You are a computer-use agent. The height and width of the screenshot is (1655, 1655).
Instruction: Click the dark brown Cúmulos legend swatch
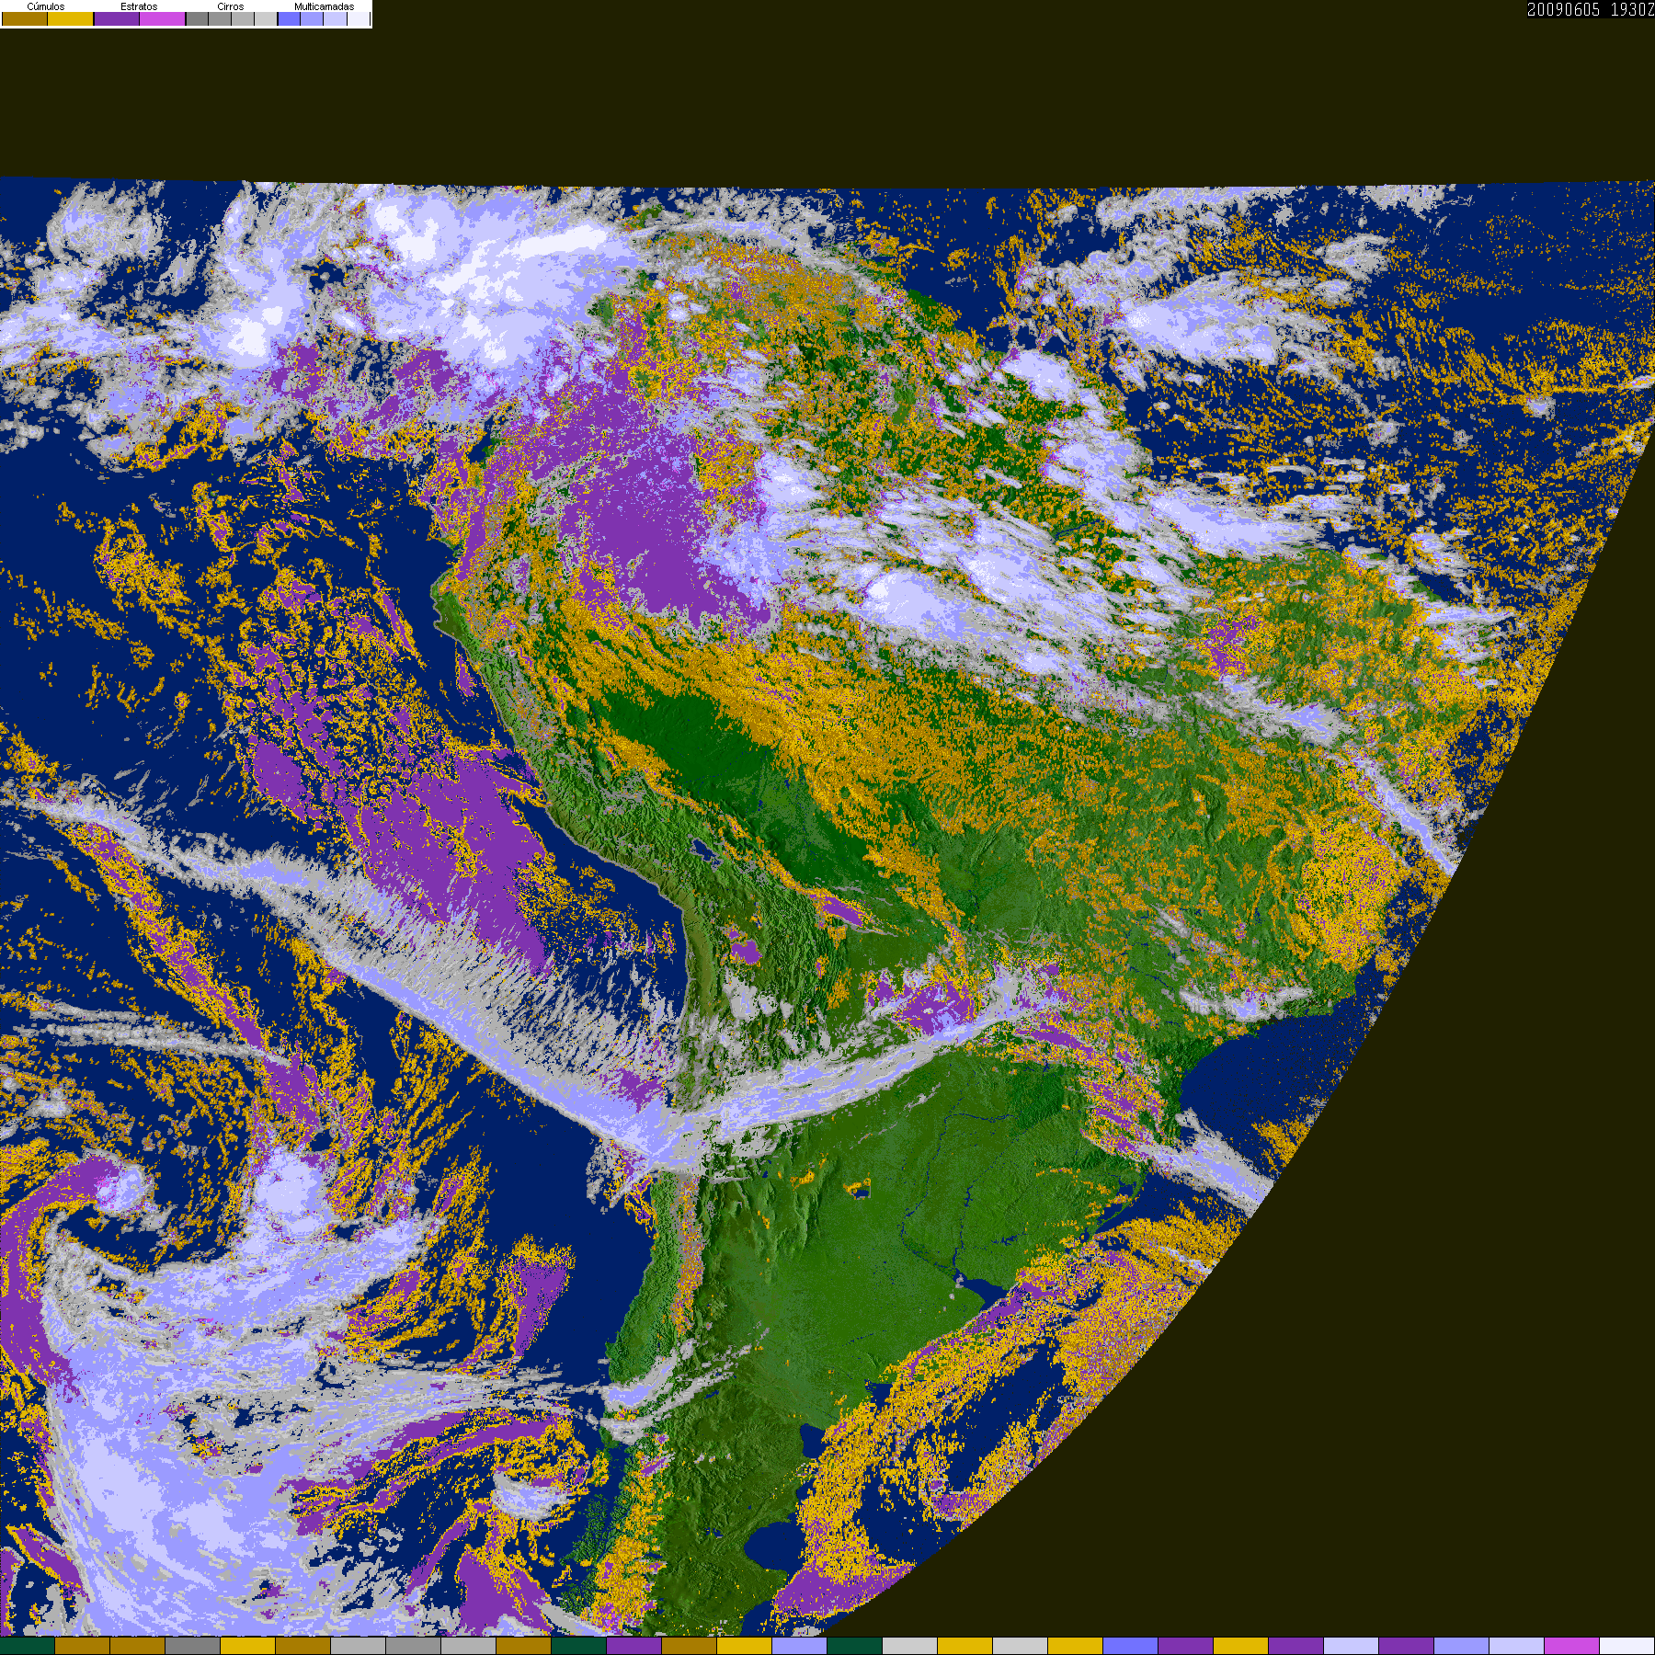(x=25, y=18)
